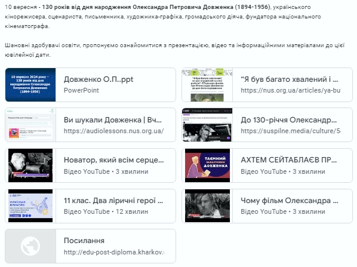Click the "Таємний щоденник Довженка" thumbnail
The height and width of the screenshot is (267, 357).
pos(207,165)
